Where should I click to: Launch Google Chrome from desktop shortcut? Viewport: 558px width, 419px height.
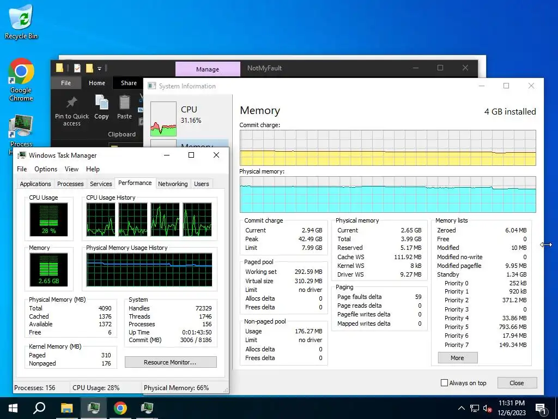(x=21, y=80)
